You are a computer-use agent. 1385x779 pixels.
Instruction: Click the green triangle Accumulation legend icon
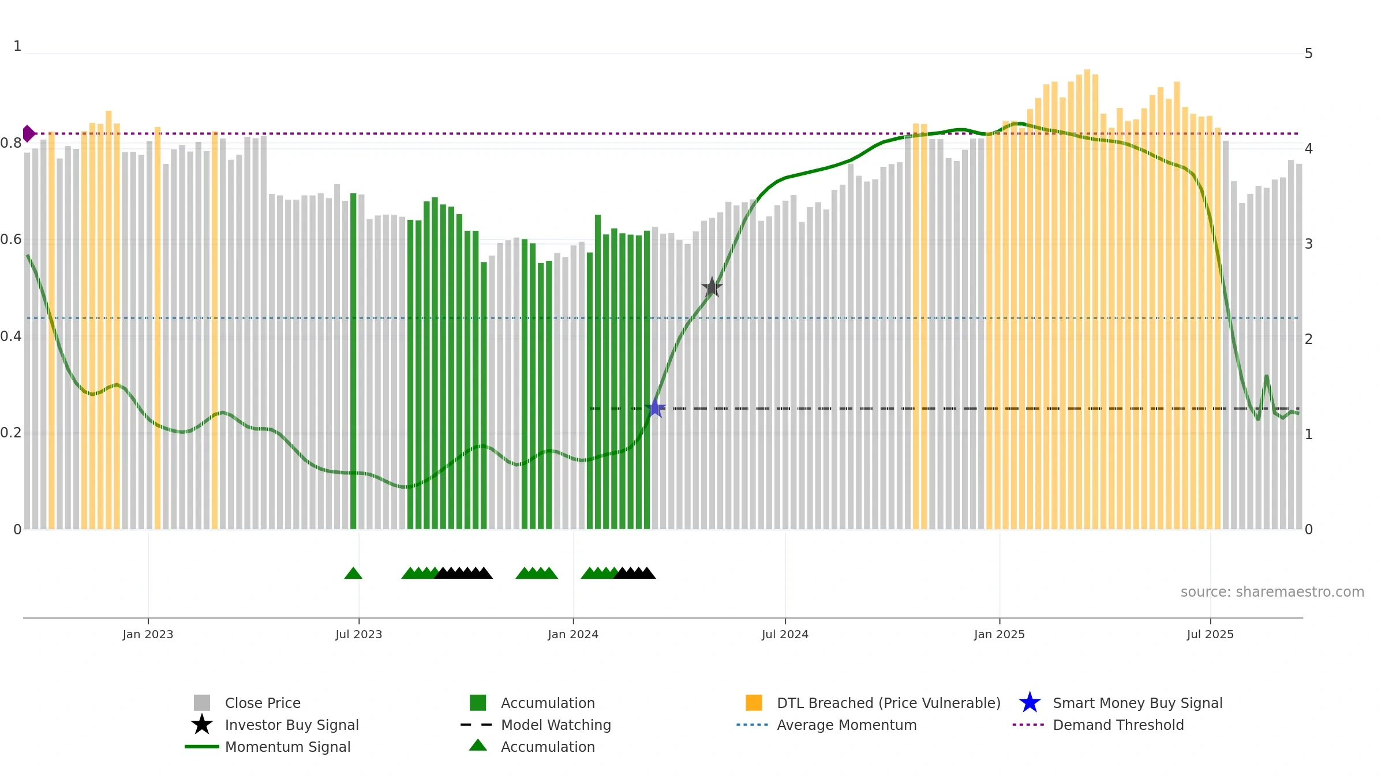coord(478,745)
